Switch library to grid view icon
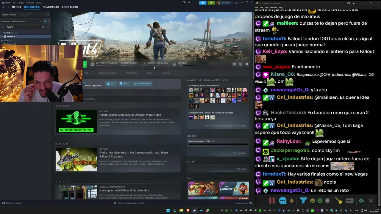Viewport: 381px width, 214px height. point(47,14)
